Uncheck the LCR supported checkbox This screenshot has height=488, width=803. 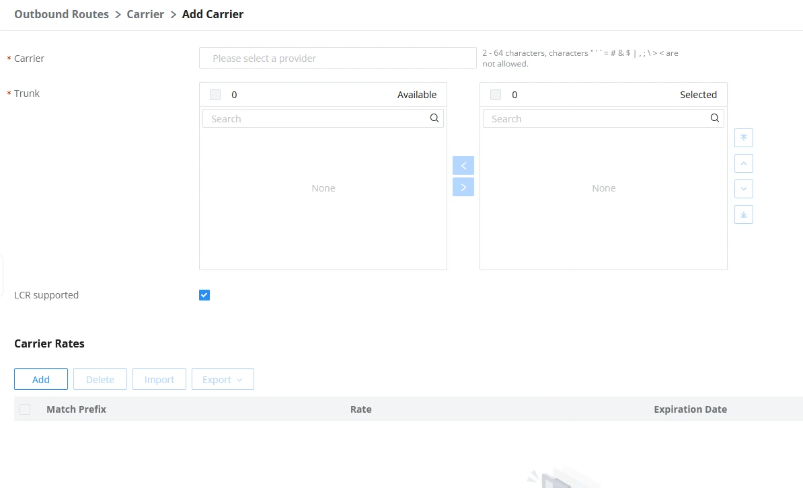(204, 295)
